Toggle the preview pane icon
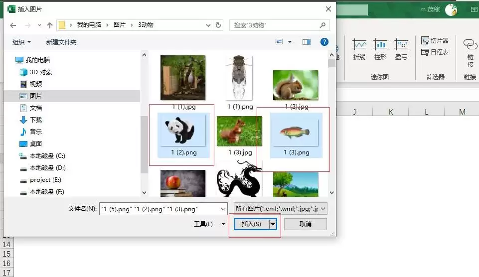Screen dimensions: 479x277 [307, 42]
